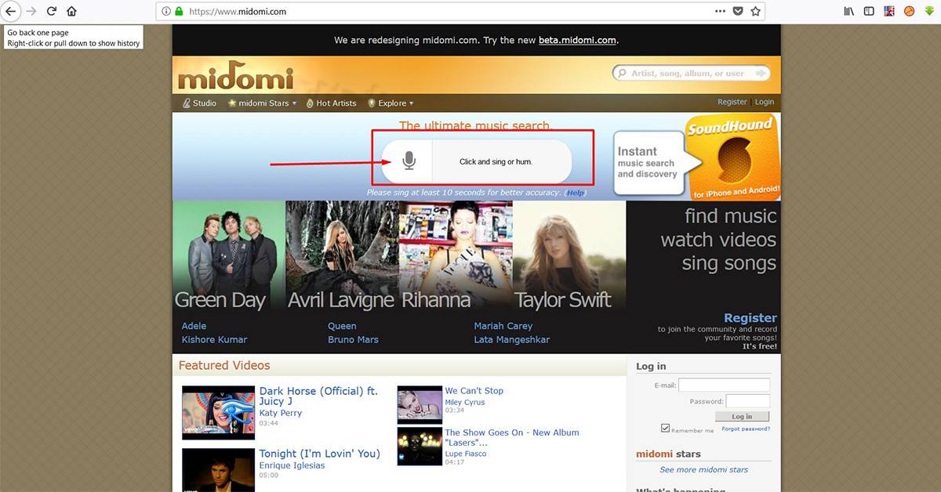The height and width of the screenshot is (492, 941).
Task: Click the orange round extension icon
Action: 910,11
